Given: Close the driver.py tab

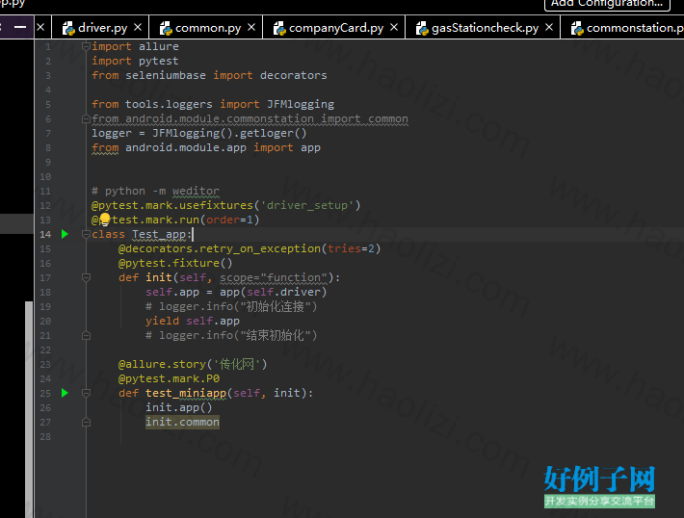Looking at the screenshot, I should pyautogui.click(x=138, y=27).
